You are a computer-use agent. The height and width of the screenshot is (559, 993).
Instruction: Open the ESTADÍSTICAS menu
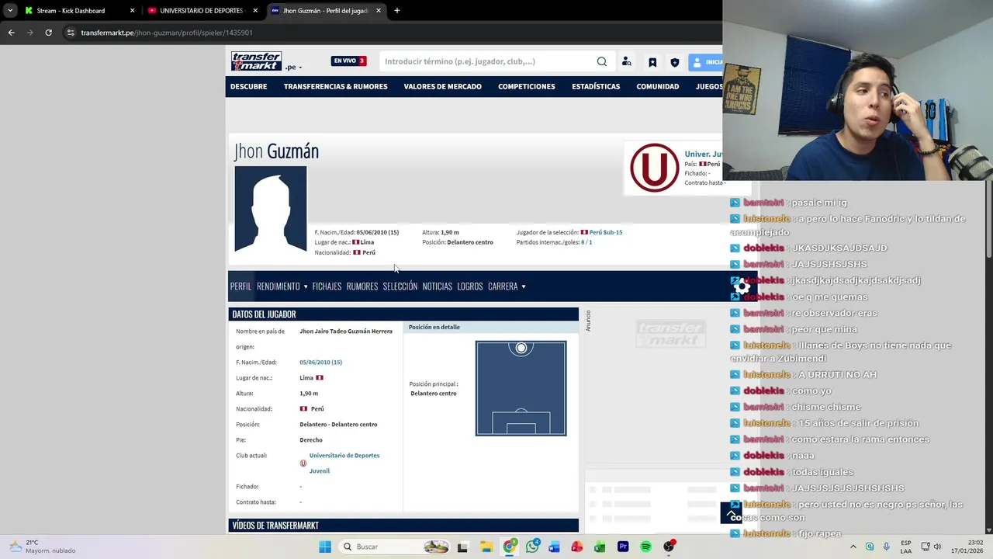click(596, 86)
